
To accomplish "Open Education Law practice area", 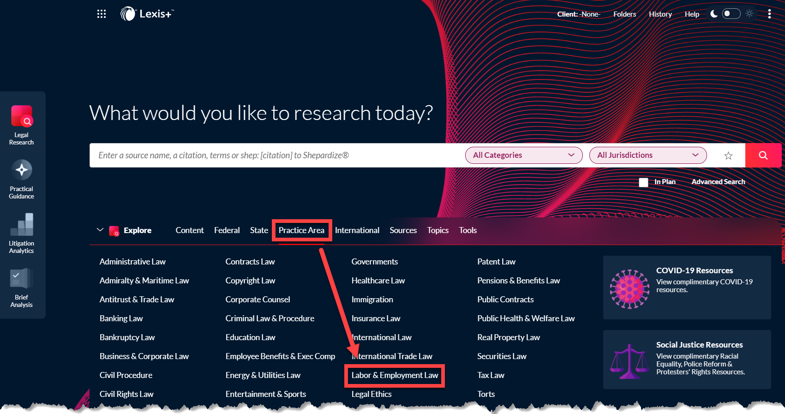I will click(251, 337).
